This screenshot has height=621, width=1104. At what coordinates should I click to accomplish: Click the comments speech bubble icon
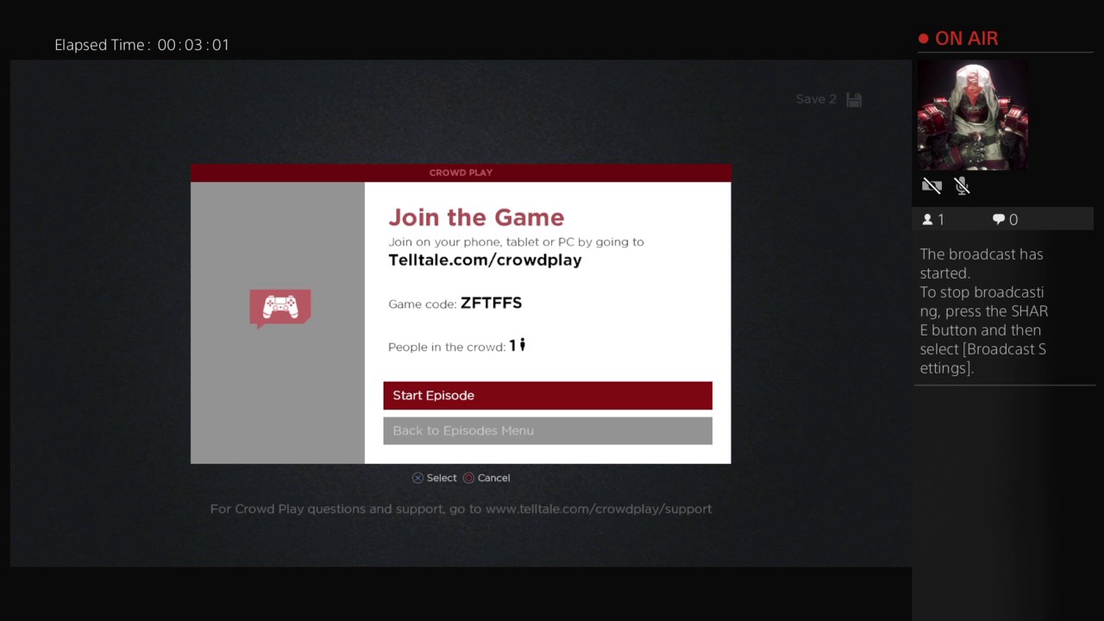999,220
